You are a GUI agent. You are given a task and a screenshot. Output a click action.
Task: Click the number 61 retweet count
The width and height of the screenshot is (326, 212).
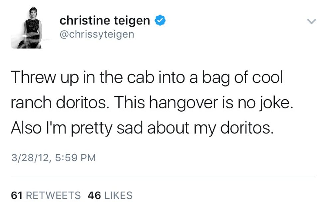pyautogui.click(x=17, y=196)
